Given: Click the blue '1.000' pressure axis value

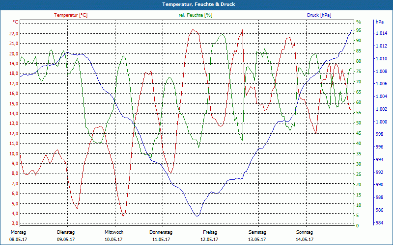Looking at the screenshot, I should [x=381, y=122].
